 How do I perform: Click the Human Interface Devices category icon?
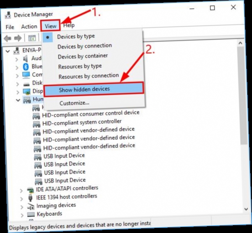27,100
